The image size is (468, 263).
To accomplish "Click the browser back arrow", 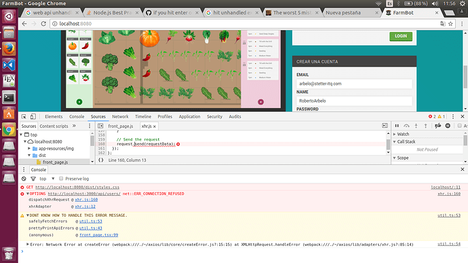I will click(x=24, y=24).
